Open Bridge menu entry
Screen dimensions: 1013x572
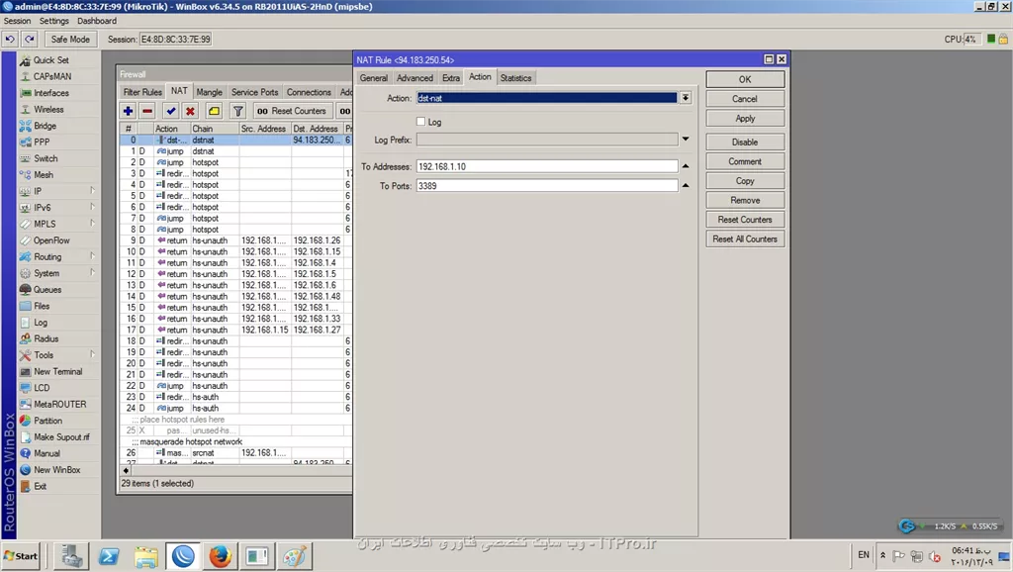click(45, 126)
